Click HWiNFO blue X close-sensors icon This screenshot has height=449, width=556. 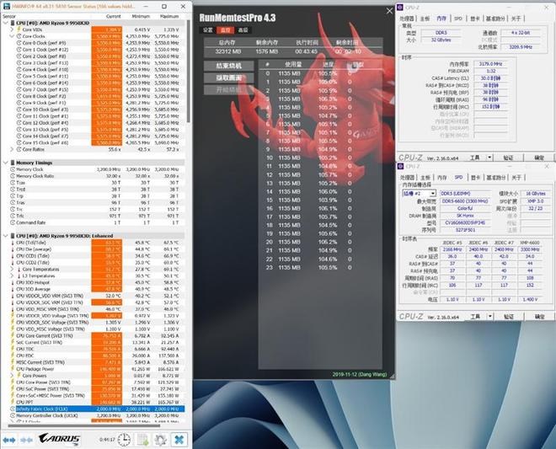point(179,440)
